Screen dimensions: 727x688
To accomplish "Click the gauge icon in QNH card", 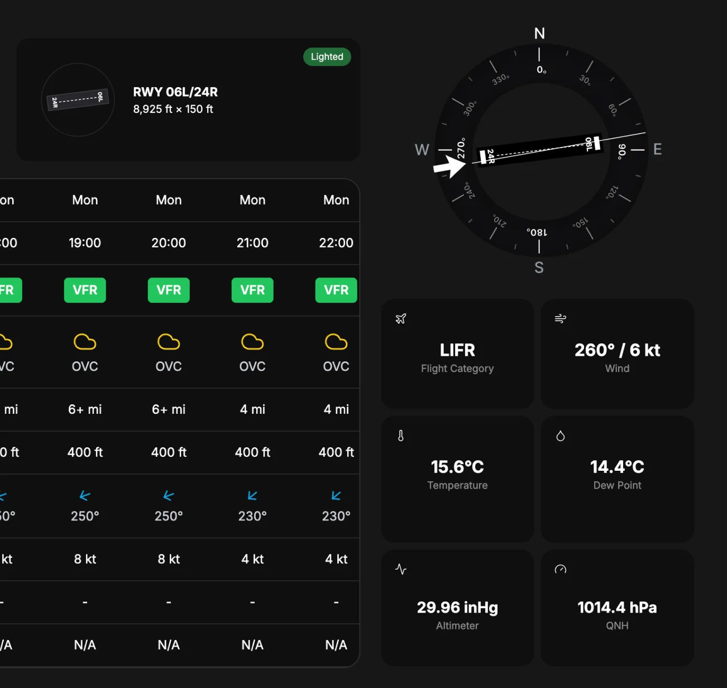I will 561,569.
